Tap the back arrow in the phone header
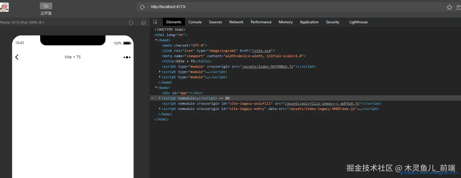This screenshot has height=178, width=461. point(17,57)
